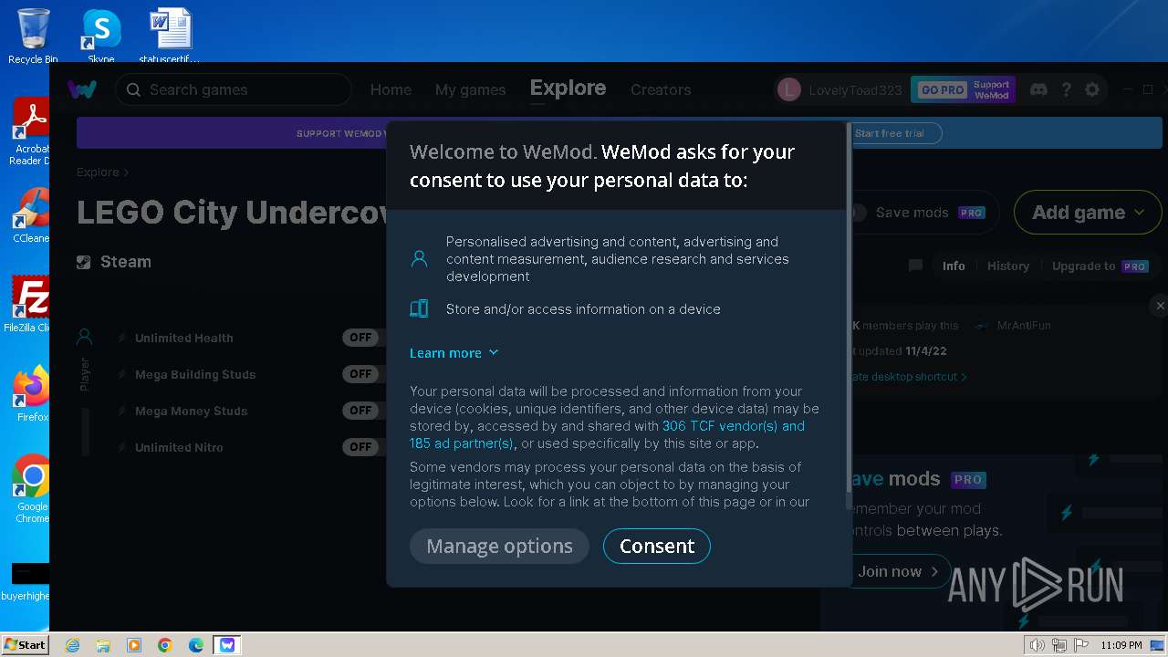Open the Upgrade to PRO tab
1168x657 pixels.
pyautogui.click(x=1100, y=266)
